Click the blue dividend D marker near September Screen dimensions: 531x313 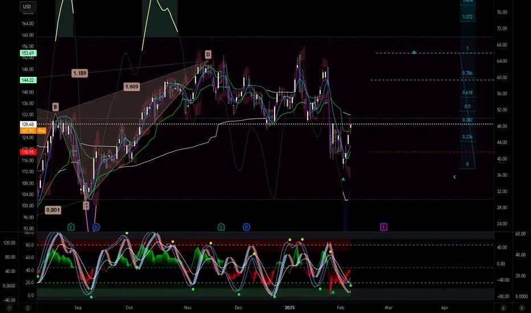tap(96, 227)
